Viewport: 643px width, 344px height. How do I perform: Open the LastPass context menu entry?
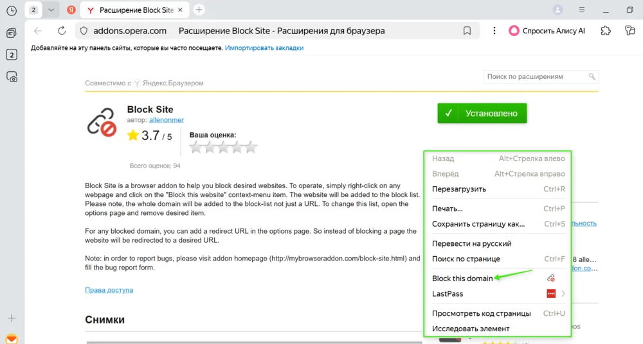[498, 294]
